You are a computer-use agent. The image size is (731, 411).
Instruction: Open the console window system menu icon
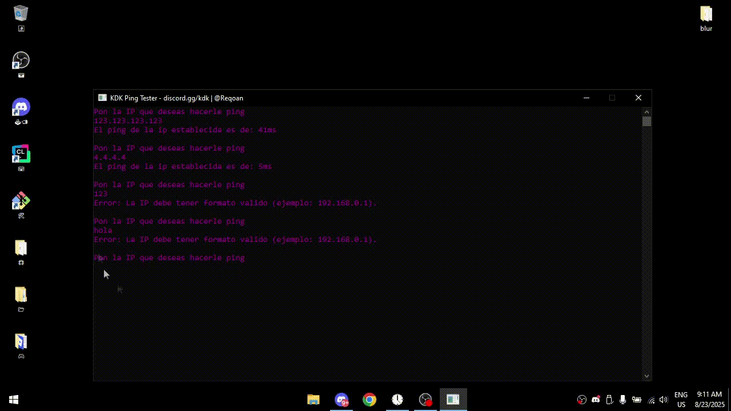102,98
